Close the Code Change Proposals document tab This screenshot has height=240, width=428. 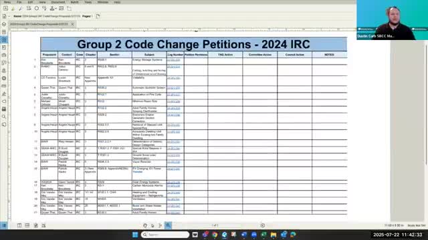[x=73, y=24]
